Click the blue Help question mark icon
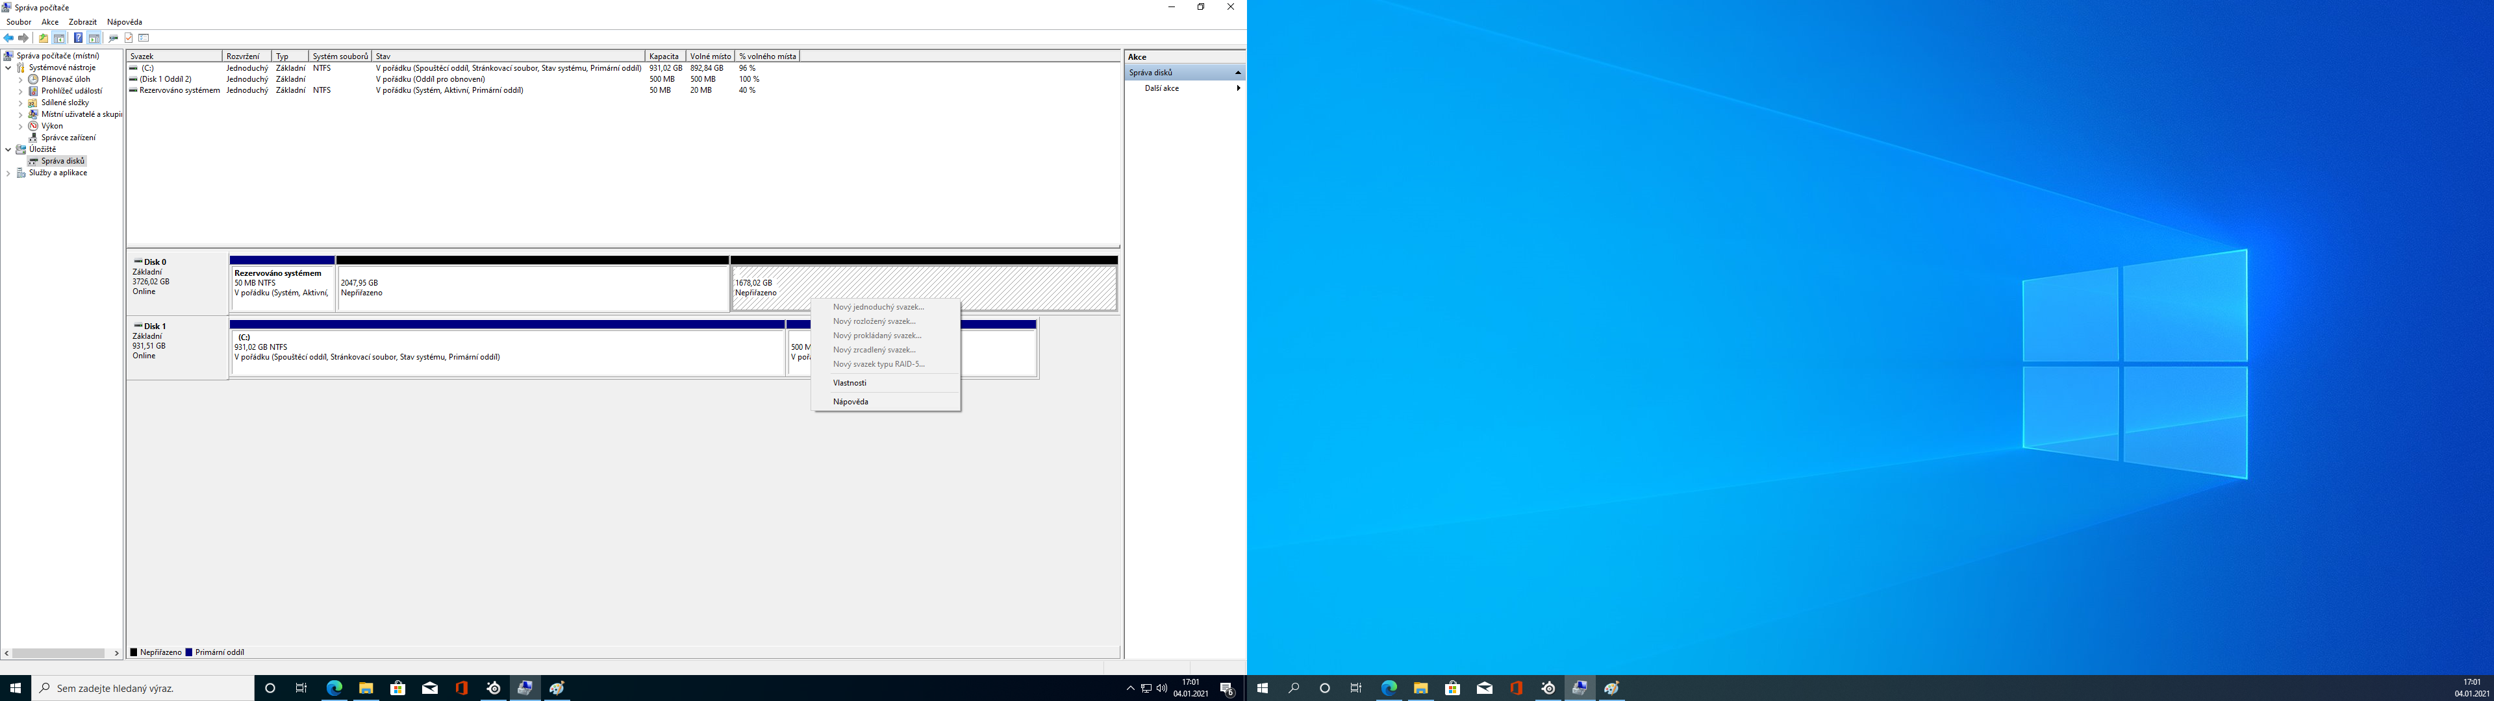The width and height of the screenshot is (2494, 701). point(79,38)
